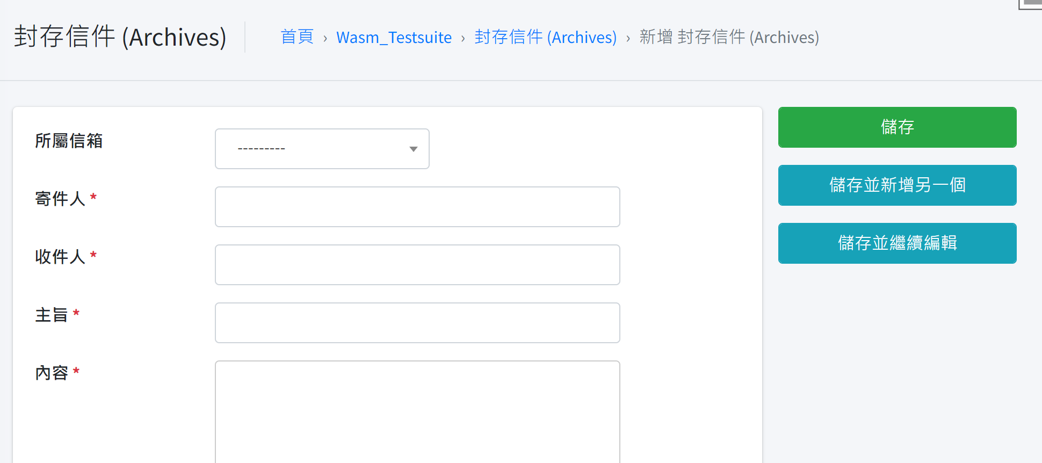The image size is (1042, 463).
Task: Click the green 儲存 button
Action: pos(897,127)
